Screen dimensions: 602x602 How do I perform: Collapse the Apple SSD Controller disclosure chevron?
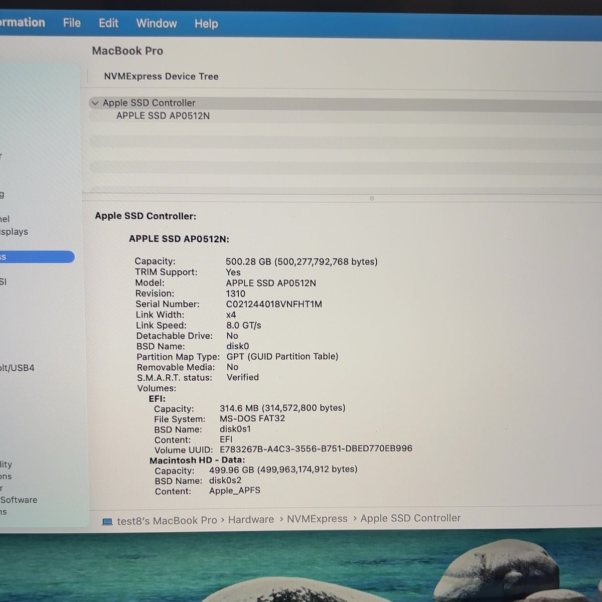pyautogui.click(x=95, y=103)
